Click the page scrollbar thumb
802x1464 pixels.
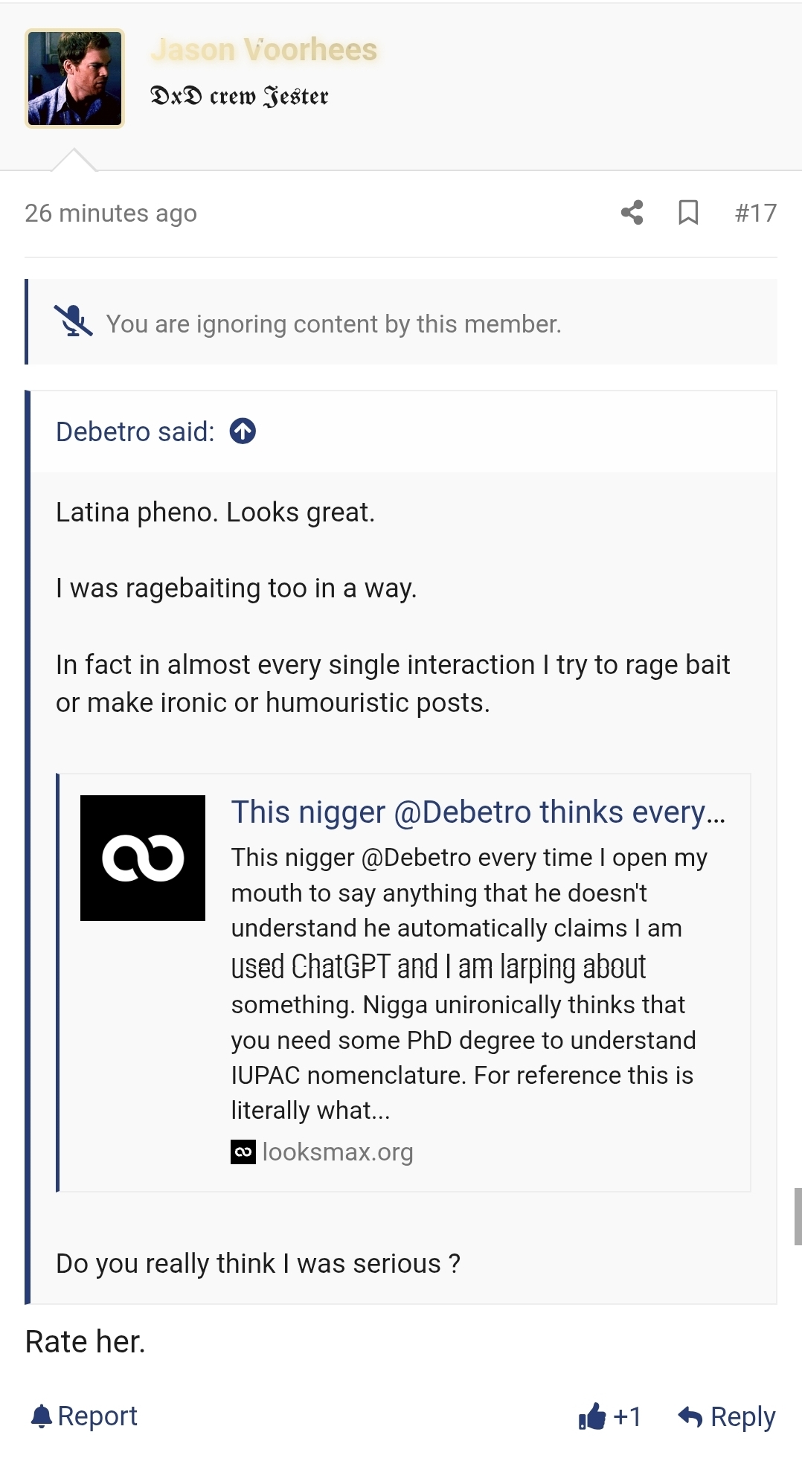click(x=798, y=1216)
